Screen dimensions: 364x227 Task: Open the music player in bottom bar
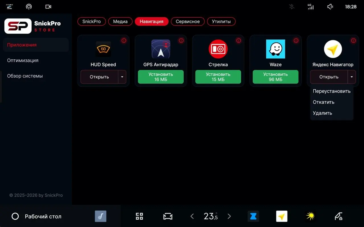[x=101, y=216]
